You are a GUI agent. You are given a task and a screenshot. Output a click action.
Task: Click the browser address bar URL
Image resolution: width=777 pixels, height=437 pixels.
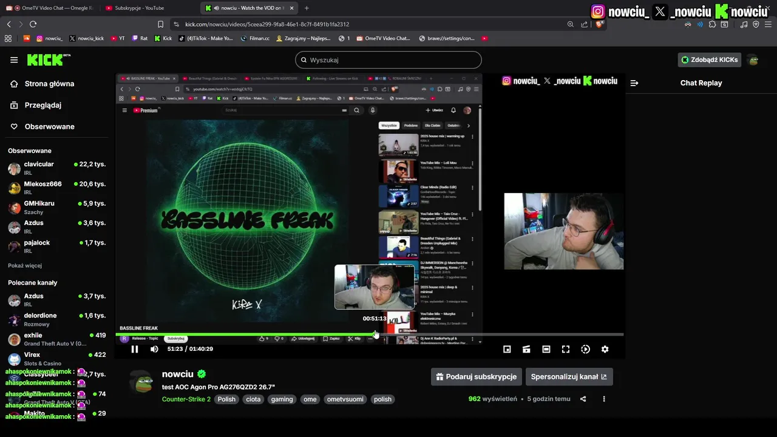267,24
